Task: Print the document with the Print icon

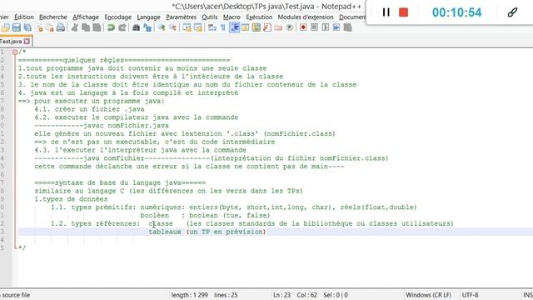Action: pyautogui.click(x=61, y=27)
